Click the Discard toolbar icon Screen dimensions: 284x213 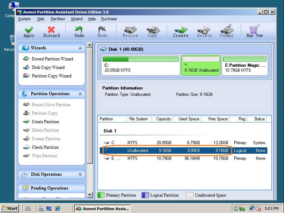(51, 31)
